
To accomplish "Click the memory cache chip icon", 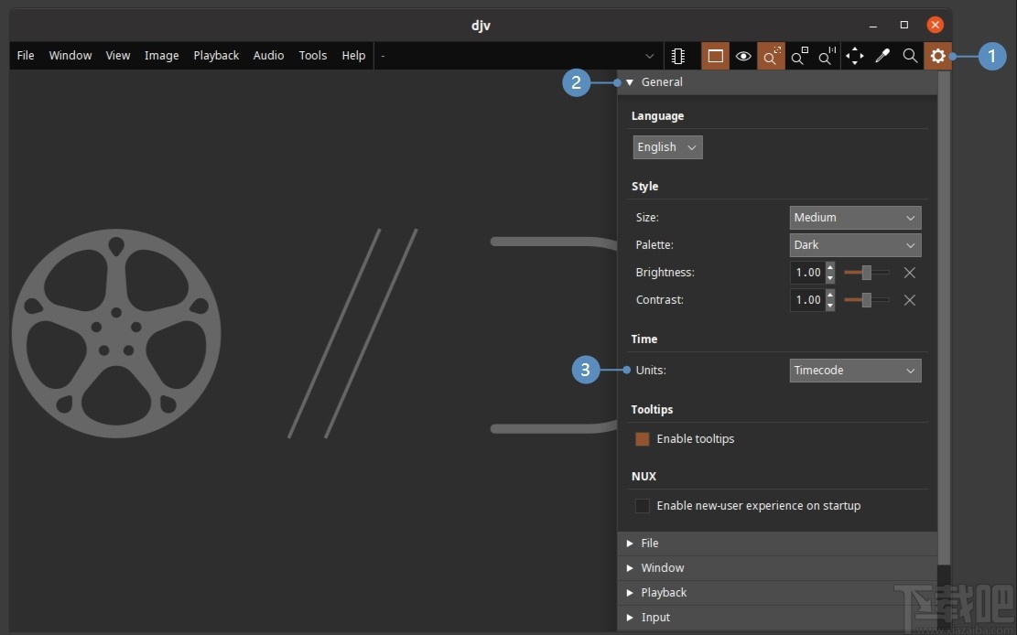I will (678, 56).
